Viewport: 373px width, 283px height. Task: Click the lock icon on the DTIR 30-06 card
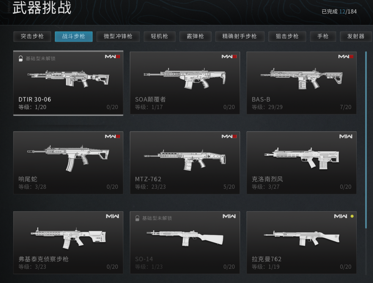[21, 58]
